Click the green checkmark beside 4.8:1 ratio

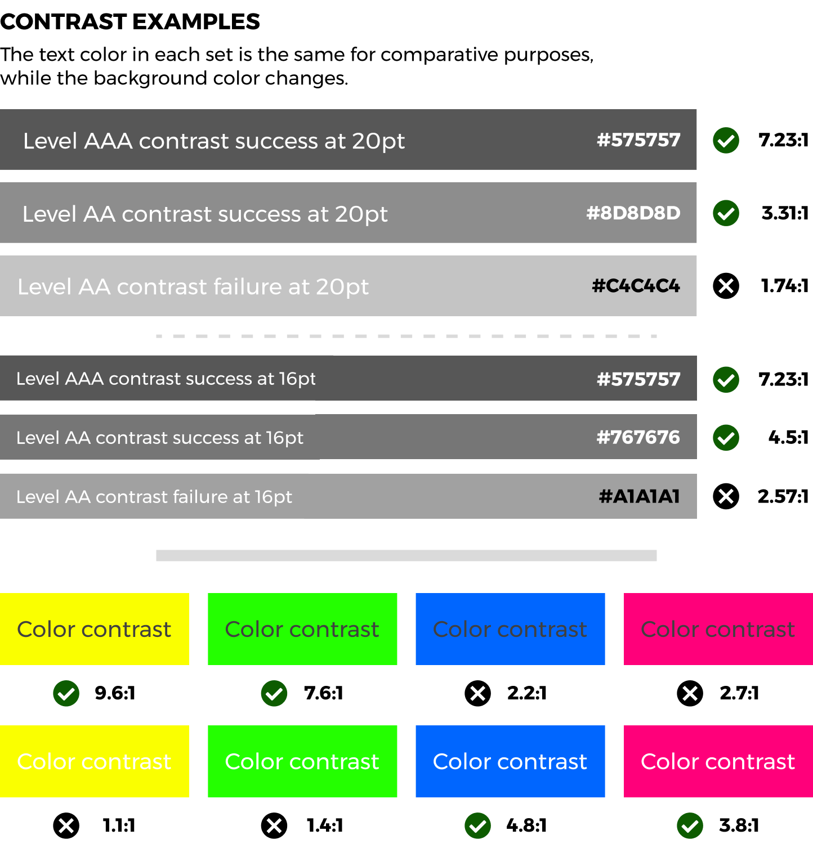point(478,825)
